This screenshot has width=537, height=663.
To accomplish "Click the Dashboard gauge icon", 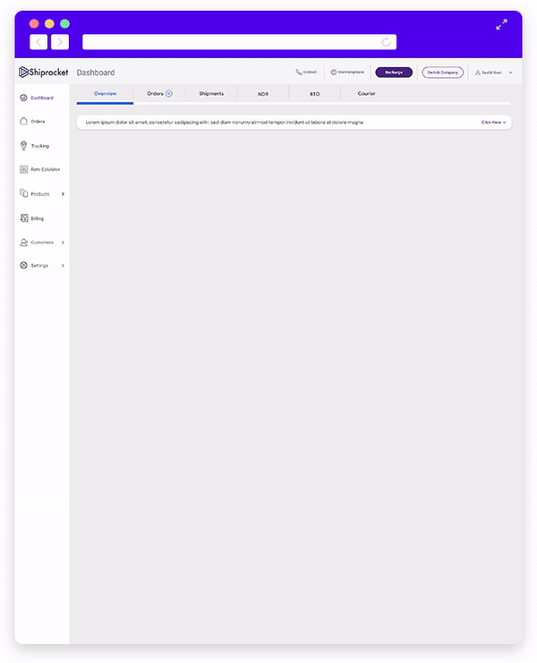I will pos(23,98).
